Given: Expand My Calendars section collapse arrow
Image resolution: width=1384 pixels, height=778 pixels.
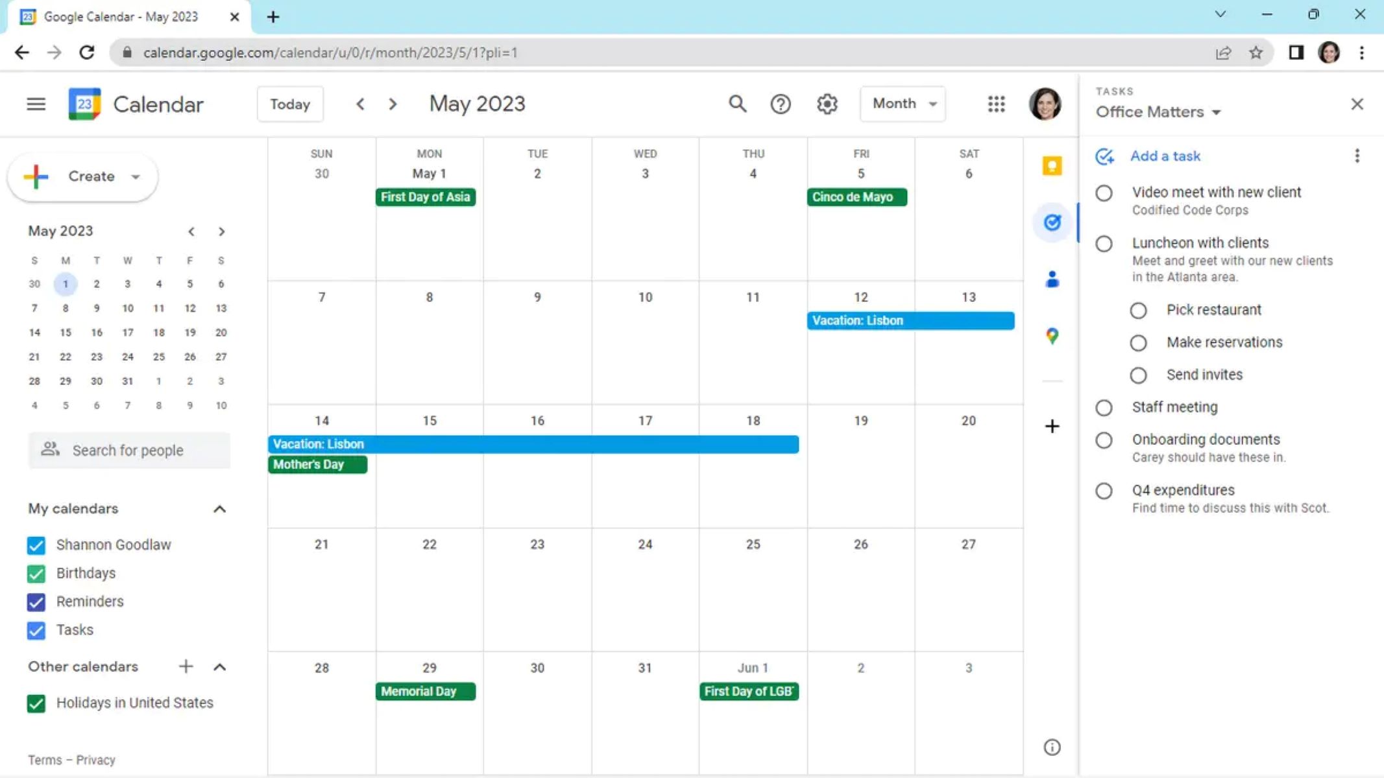Looking at the screenshot, I should point(219,508).
